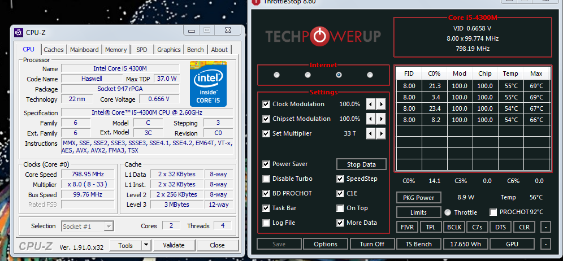The height and width of the screenshot is (261, 563).
Task: Open the SPD tab
Action: pos(142,50)
